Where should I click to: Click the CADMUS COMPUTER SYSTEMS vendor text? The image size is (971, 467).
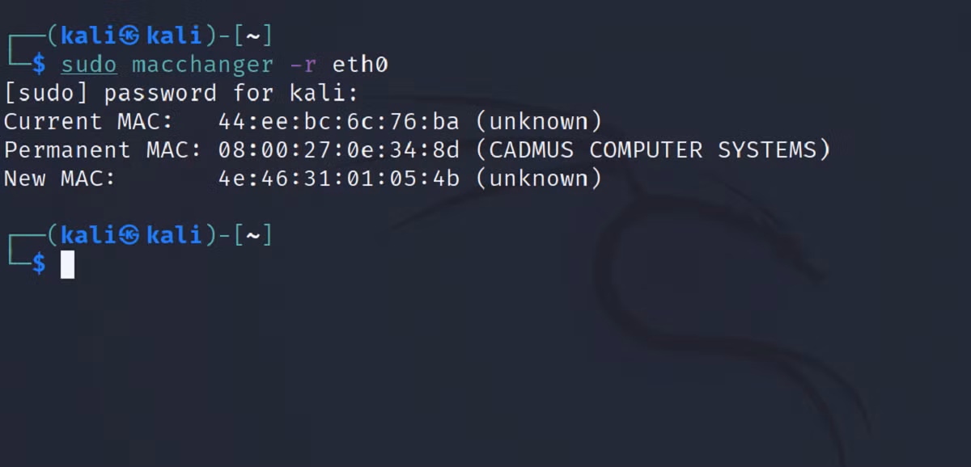(x=660, y=150)
